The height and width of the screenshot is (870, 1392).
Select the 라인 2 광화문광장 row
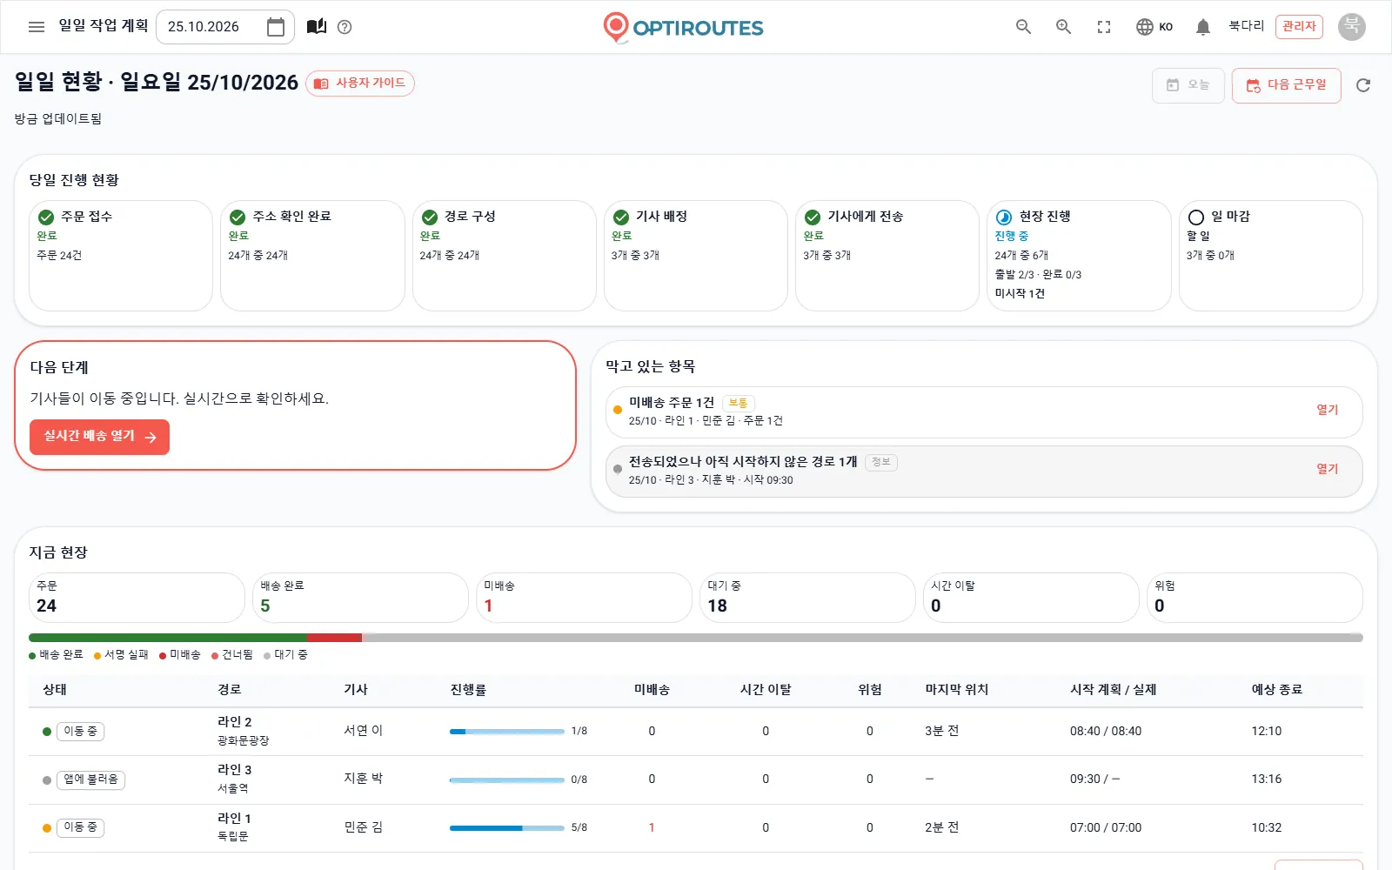(696, 732)
